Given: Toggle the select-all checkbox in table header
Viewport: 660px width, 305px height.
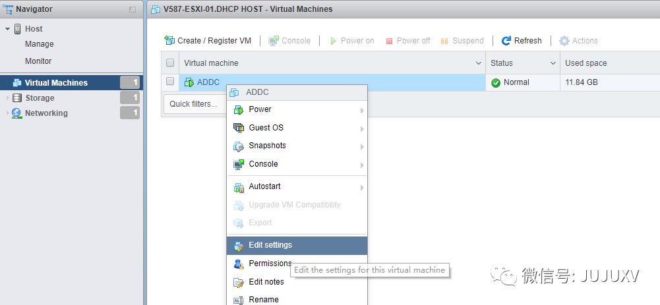Looking at the screenshot, I should [170, 63].
